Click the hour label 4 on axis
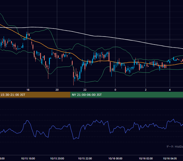The height and width of the screenshot is (161, 183). click(170, 90)
